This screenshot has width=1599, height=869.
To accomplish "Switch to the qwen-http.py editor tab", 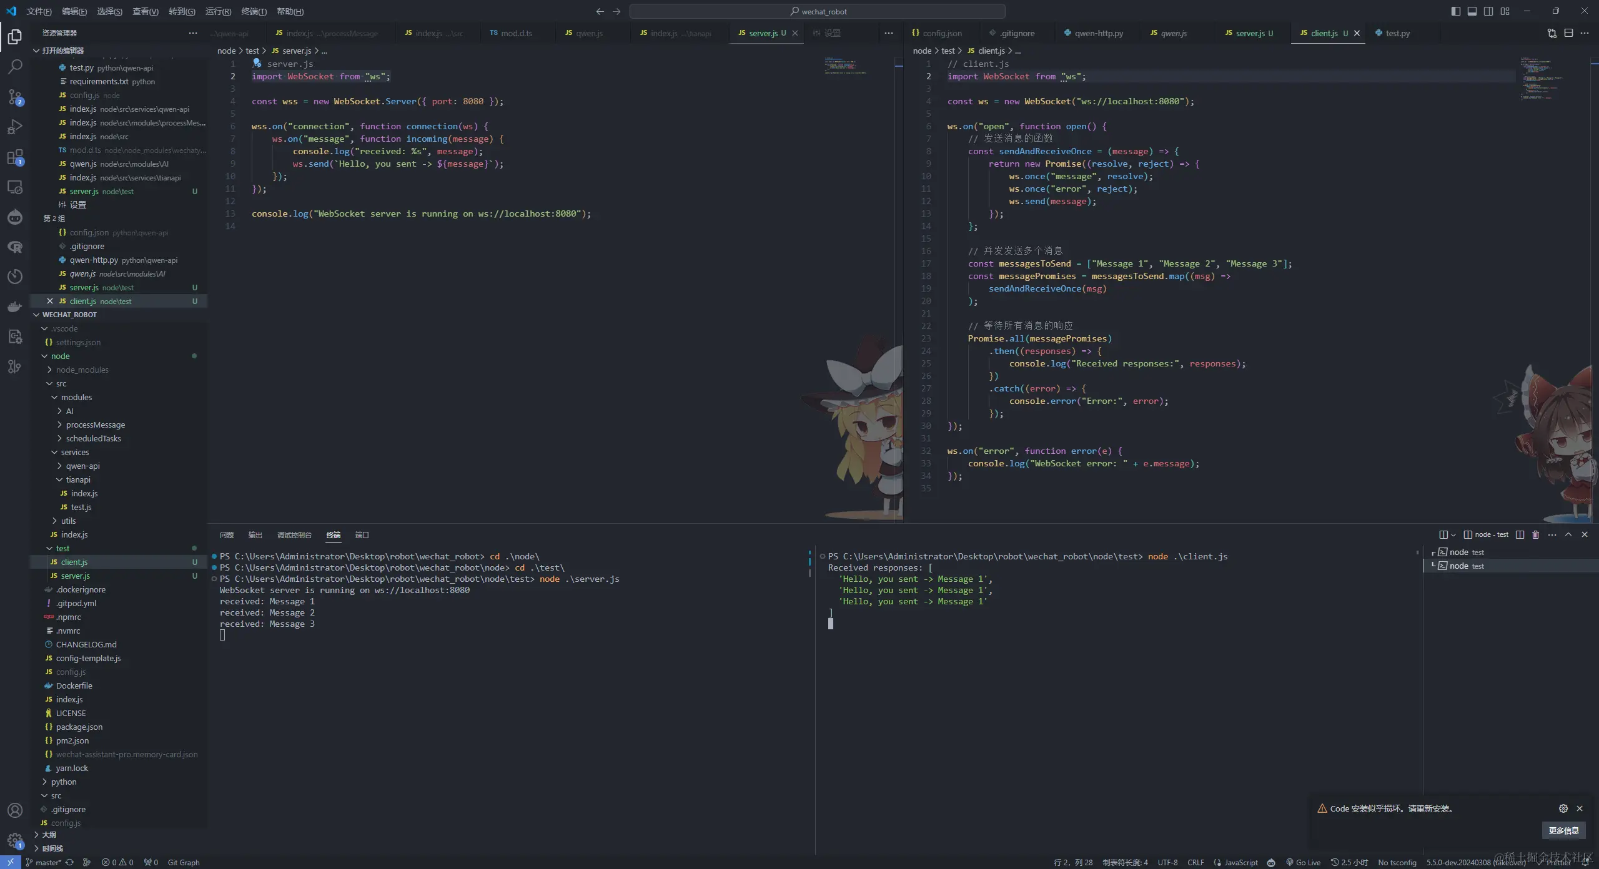I will [1098, 33].
